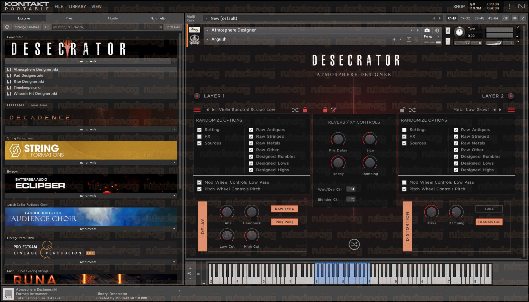Select next Layer 1 sound source

click(x=213, y=110)
